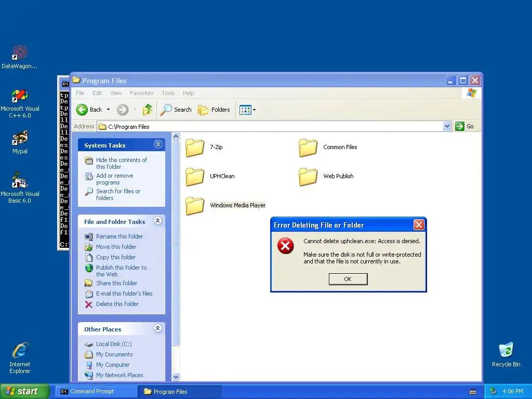Select Microsoft Visual Basic 6.0 desktop icon
This screenshot has width=532, height=399.
click(x=20, y=188)
